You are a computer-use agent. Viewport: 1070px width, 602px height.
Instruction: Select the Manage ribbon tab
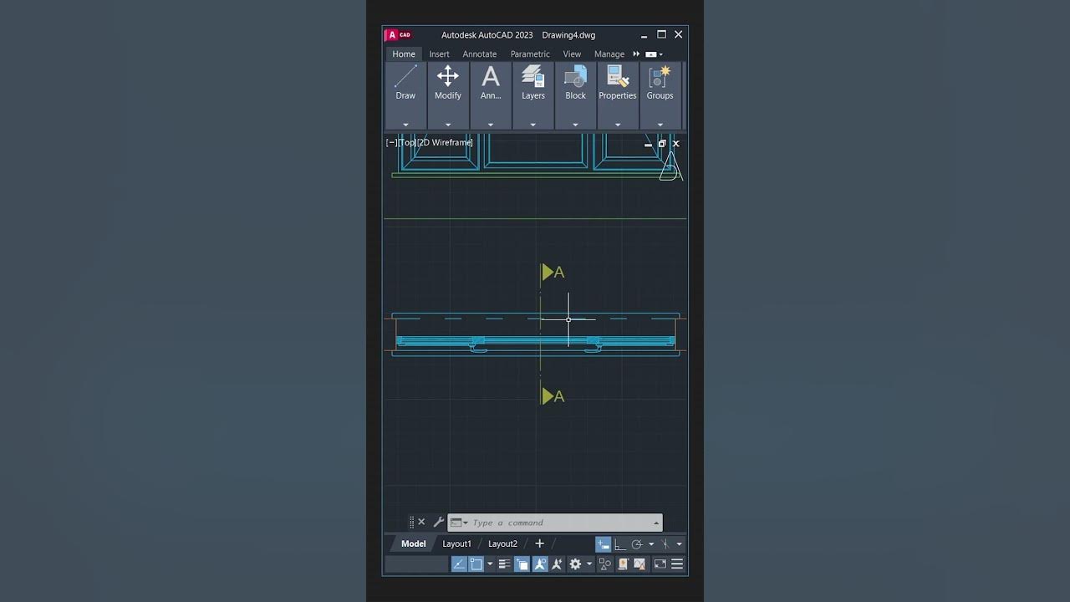609,54
